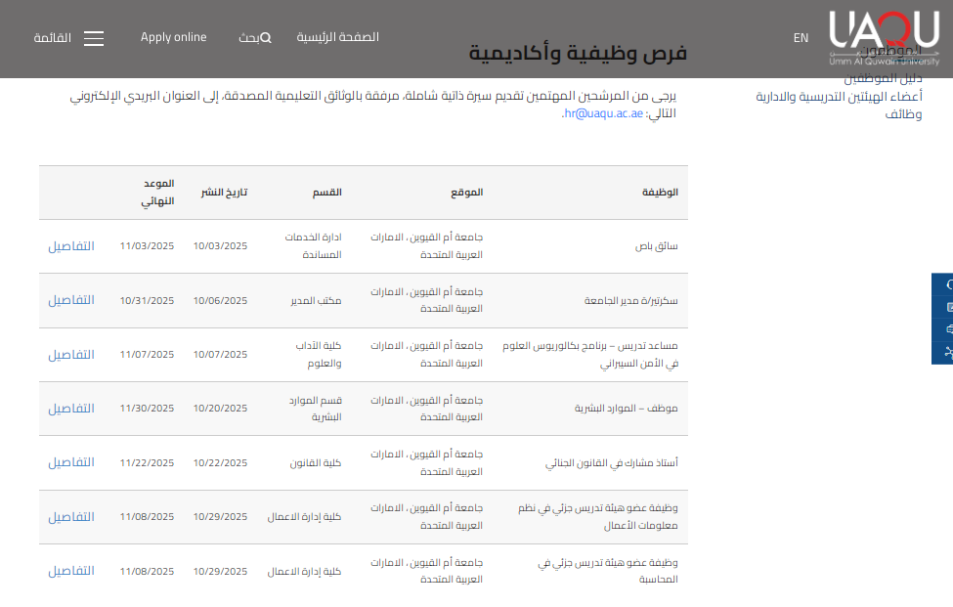Screen dimensions: 953x607
Task: Click the third icon in blue side panel
Action: 947,329
